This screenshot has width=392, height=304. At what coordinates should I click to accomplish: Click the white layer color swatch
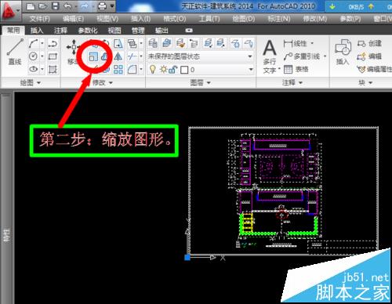click(x=184, y=70)
